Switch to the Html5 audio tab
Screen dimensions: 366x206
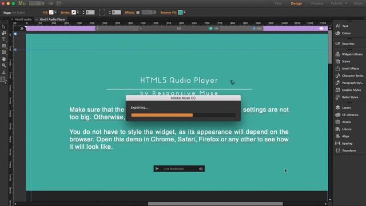(x=23, y=19)
